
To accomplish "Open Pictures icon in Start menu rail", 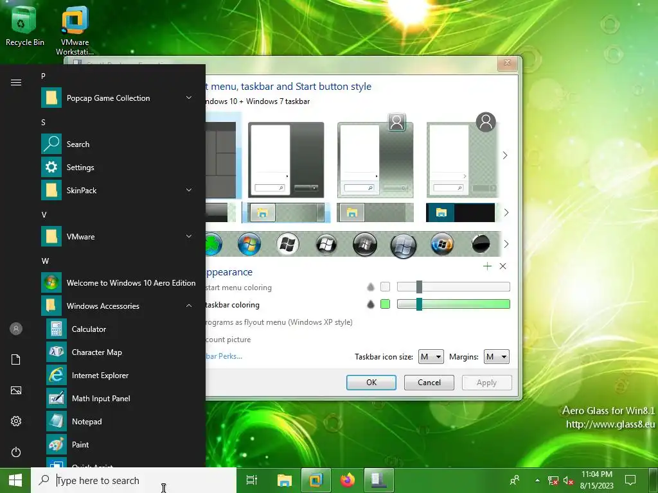I will tap(16, 390).
